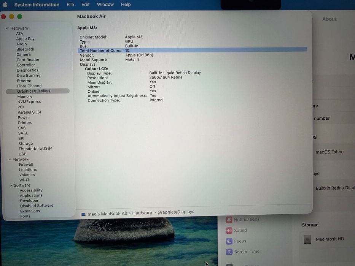This screenshot has width=355, height=266.
Task: Select Bluetooth in the sidebar
Action: tap(25, 49)
